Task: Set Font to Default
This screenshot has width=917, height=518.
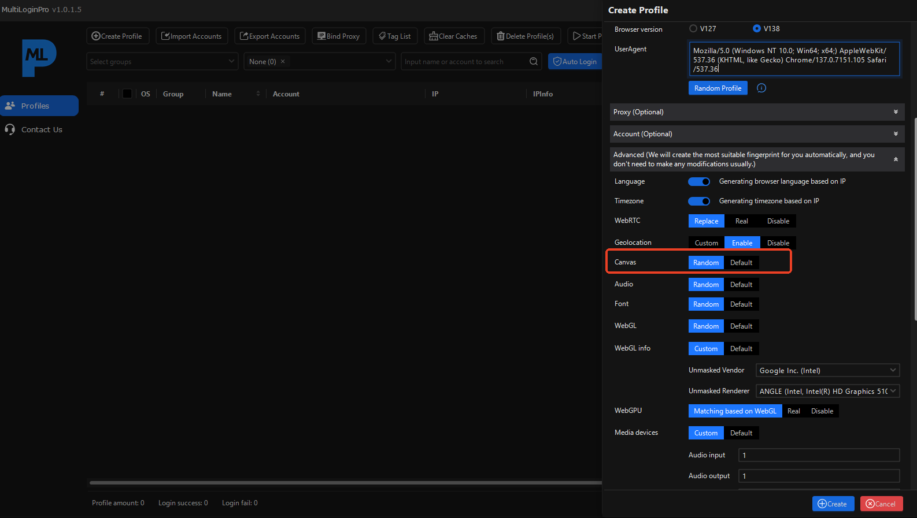Action: click(x=741, y=304)
